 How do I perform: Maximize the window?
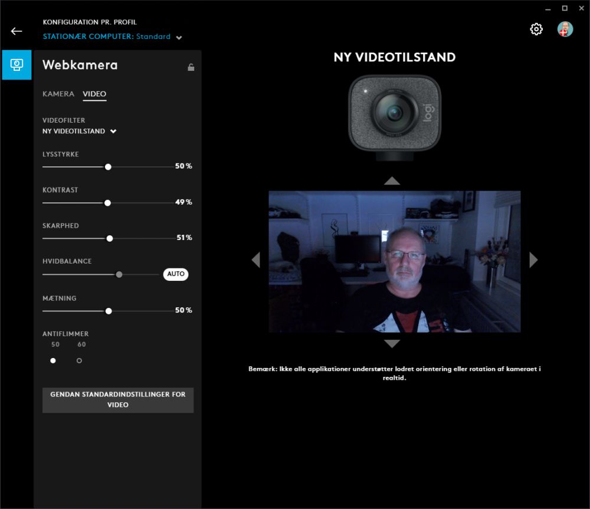pyautogui.click(x=565, y=8)
